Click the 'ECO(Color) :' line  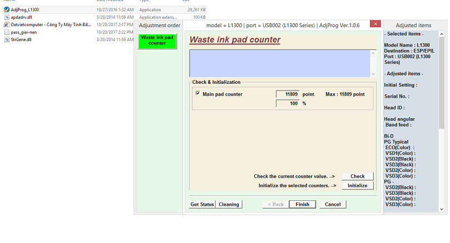point(400,148)
